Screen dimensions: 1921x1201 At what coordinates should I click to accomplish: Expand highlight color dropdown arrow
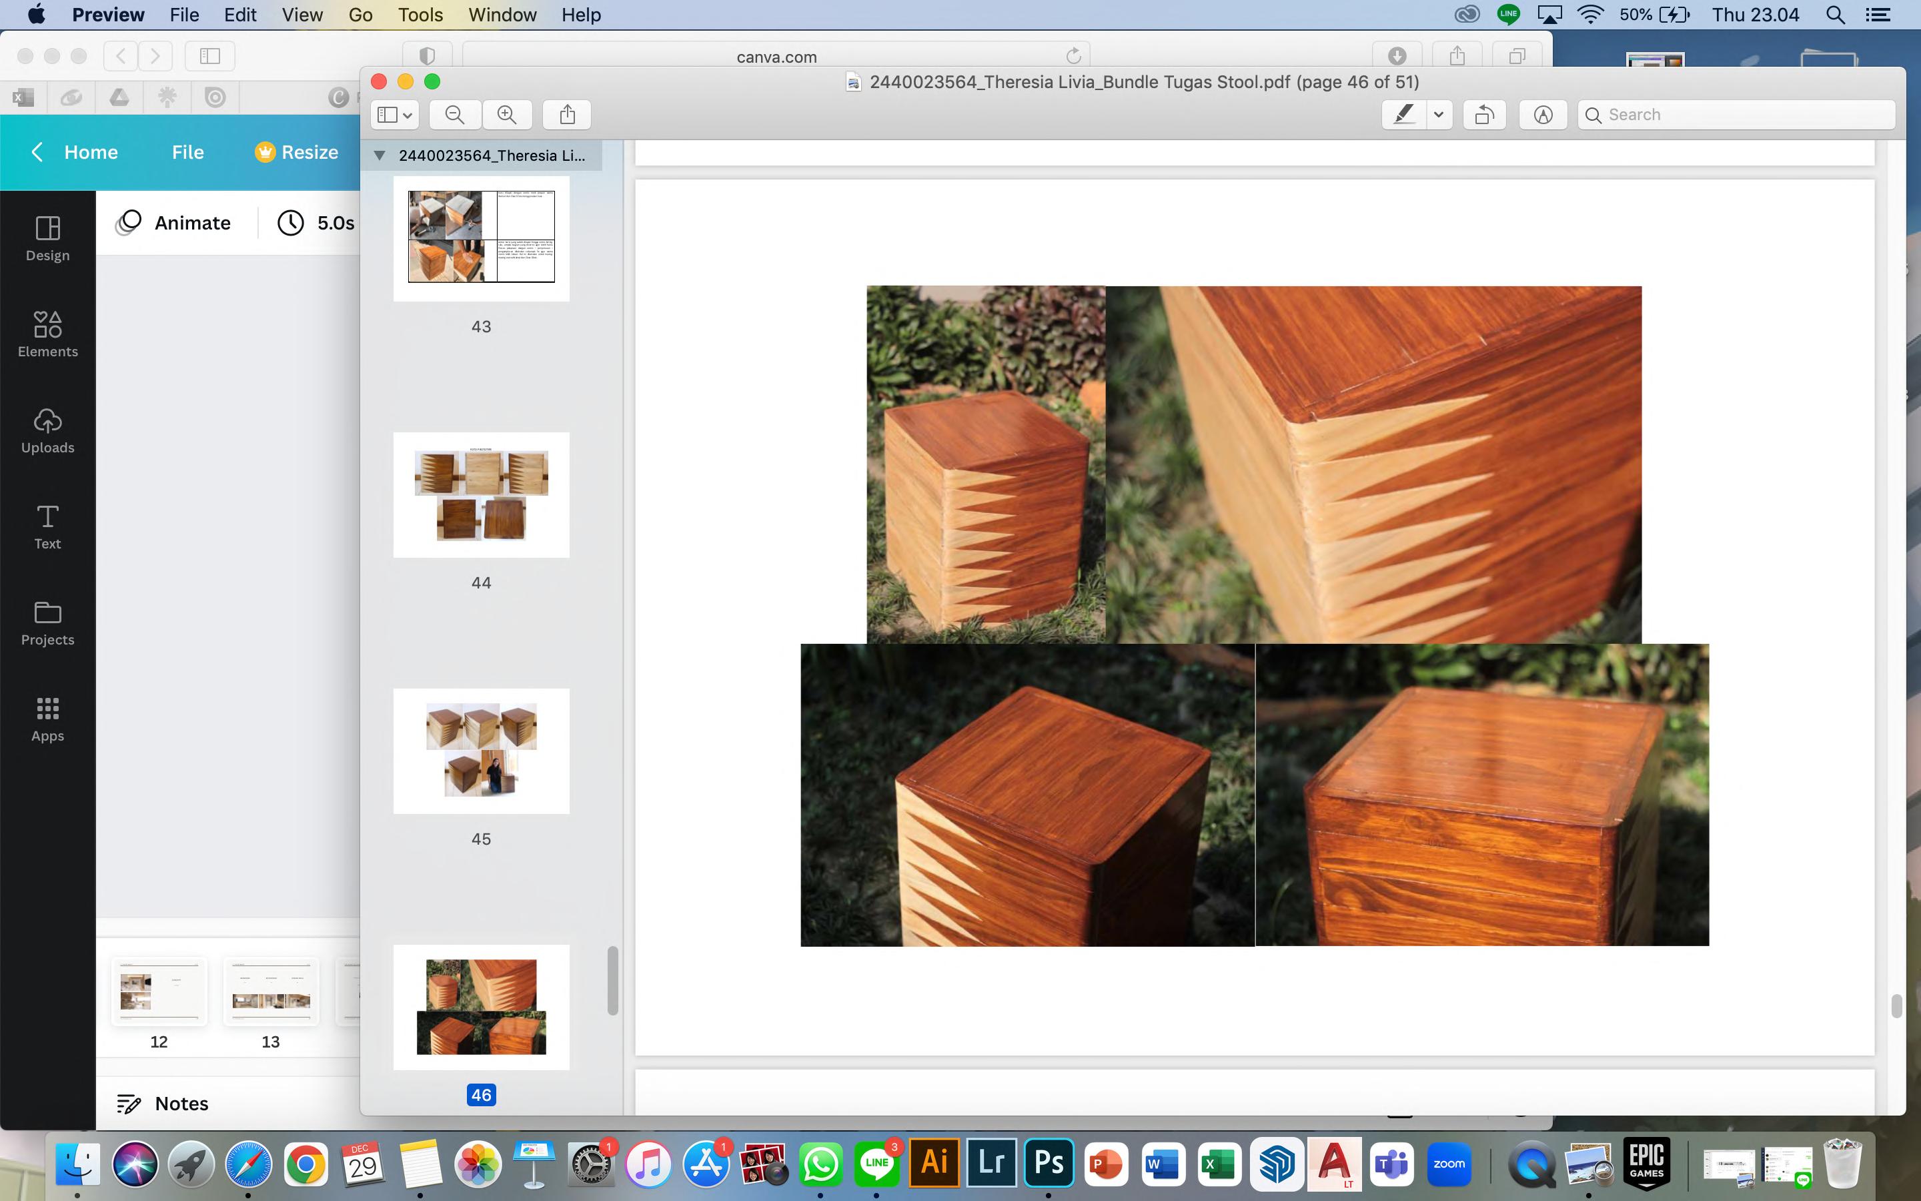tap(1438, 114)
